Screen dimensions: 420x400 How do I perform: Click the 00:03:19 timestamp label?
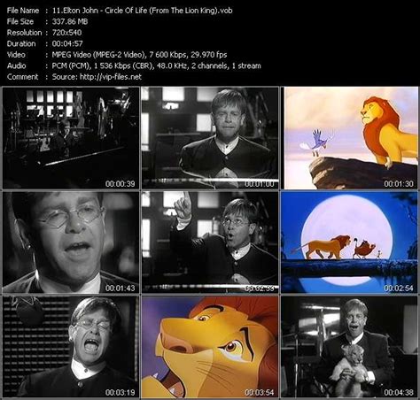click(120, 392)
